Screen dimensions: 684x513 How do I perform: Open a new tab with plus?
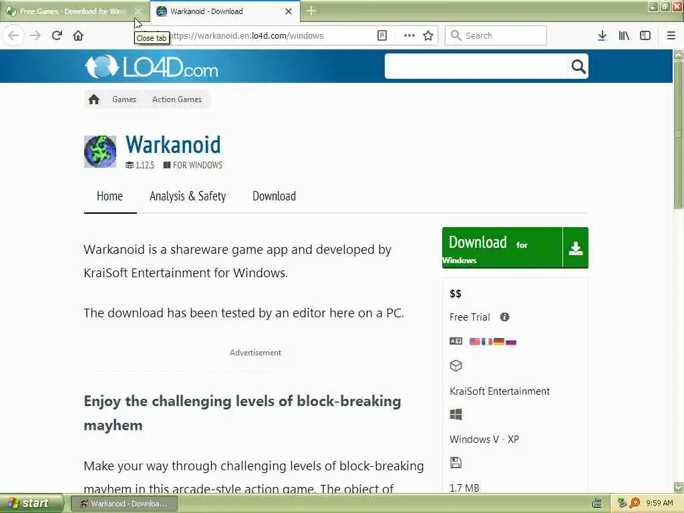[311, 11]
